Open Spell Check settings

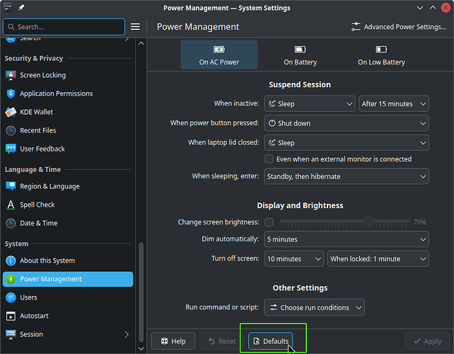click(68, 205)
